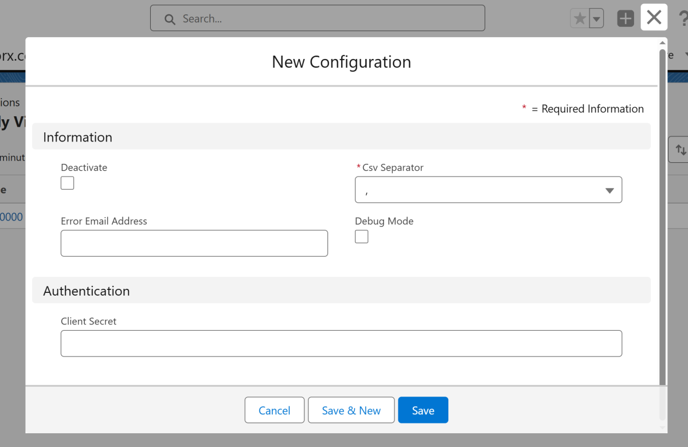The width and height of the screenshot is (688, 447).
Task: Click the help question mark icon
Action: [x=683, y=19]
